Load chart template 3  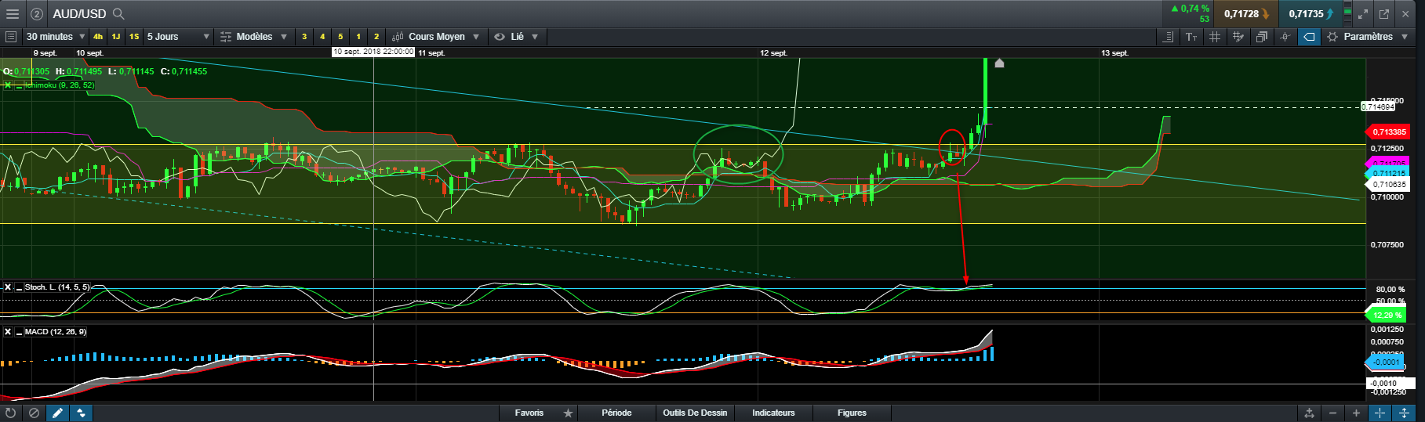[x=304, y=37]
